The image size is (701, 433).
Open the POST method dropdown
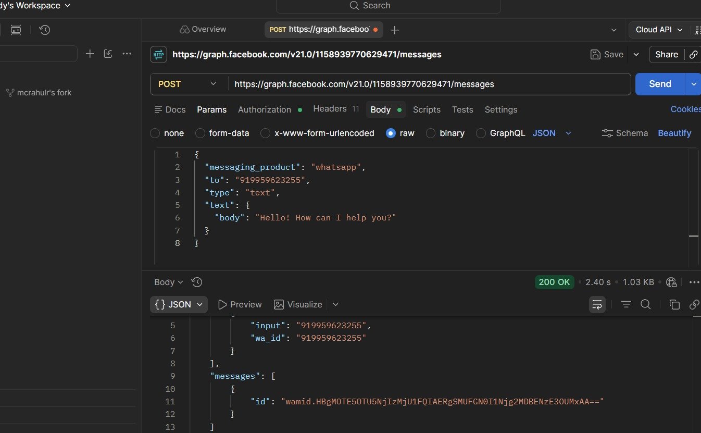click(x=189, y=84)
